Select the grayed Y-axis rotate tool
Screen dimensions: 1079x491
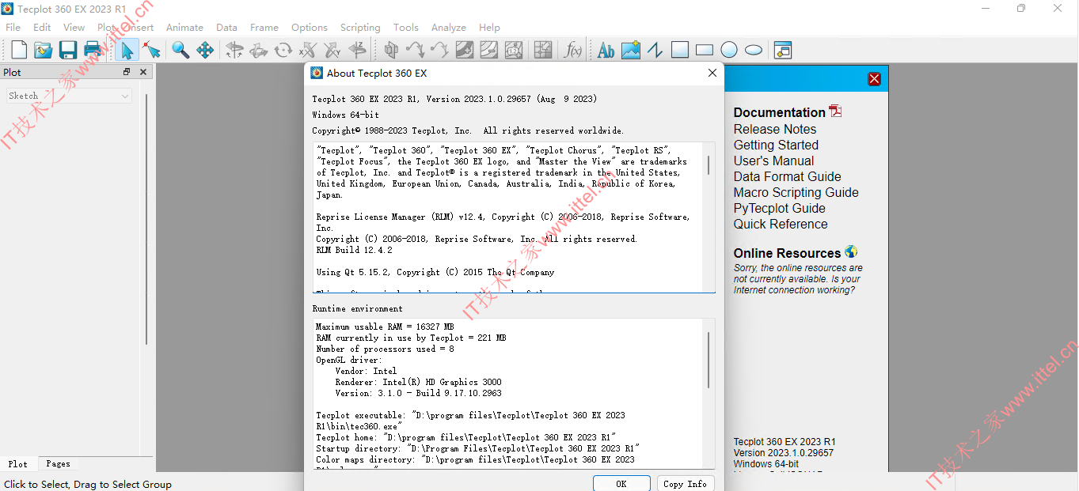pyautogui.click(x=332, y=50)
